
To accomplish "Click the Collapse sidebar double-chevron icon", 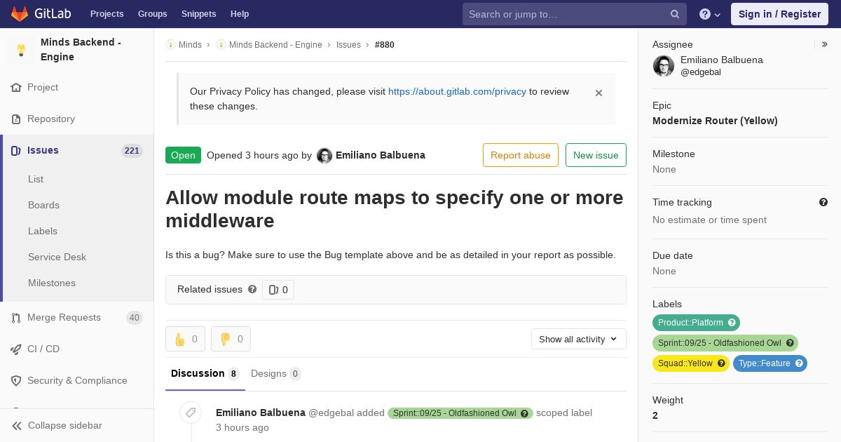I will coord(17,426).
